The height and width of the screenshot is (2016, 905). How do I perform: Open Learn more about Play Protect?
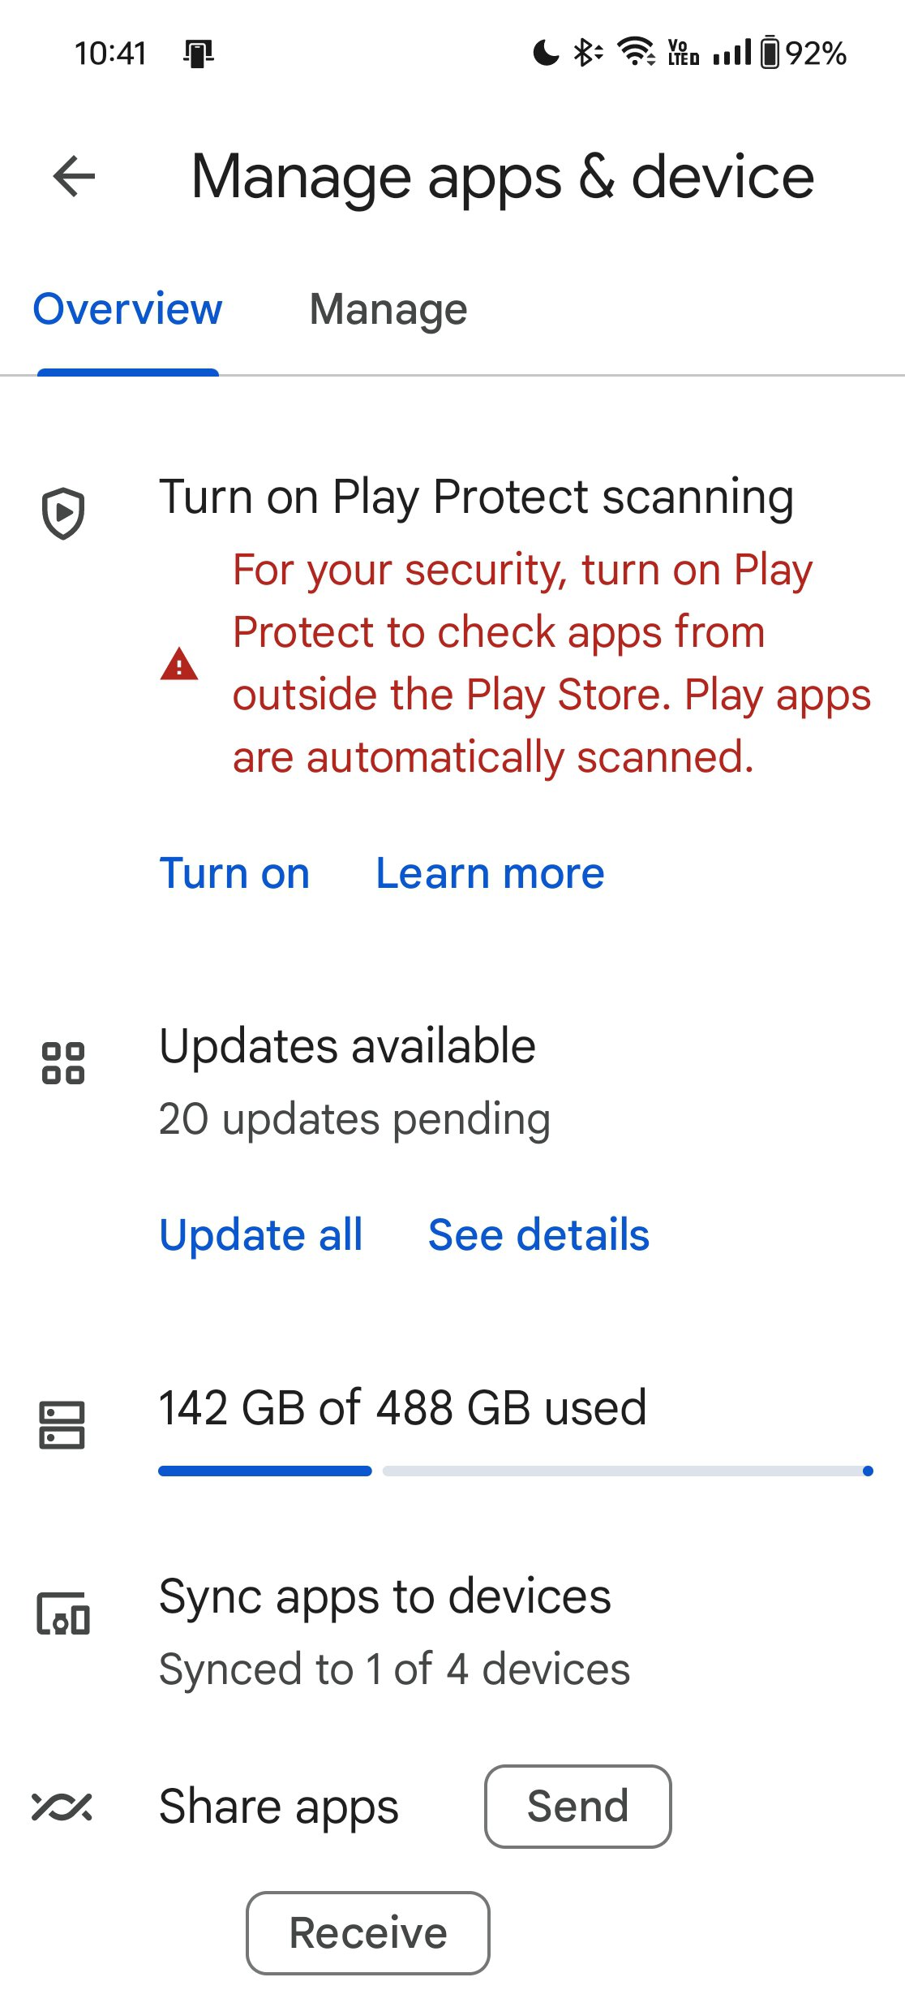(490, 873)
